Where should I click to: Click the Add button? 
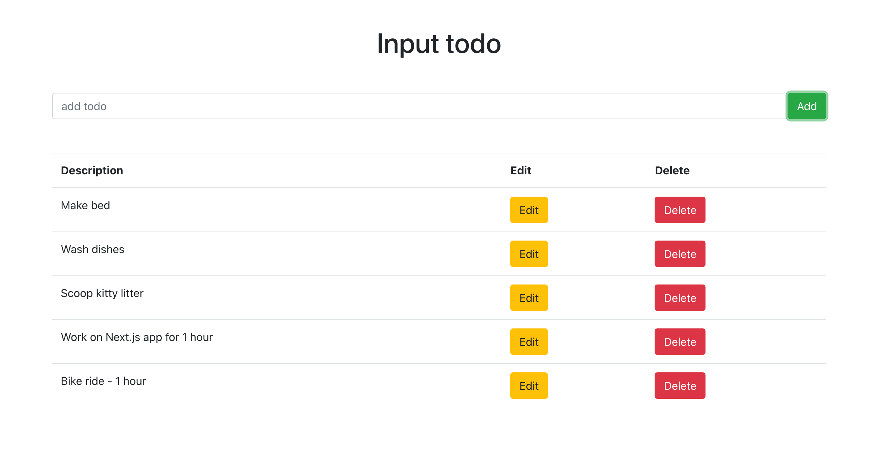tap(806, 106)
